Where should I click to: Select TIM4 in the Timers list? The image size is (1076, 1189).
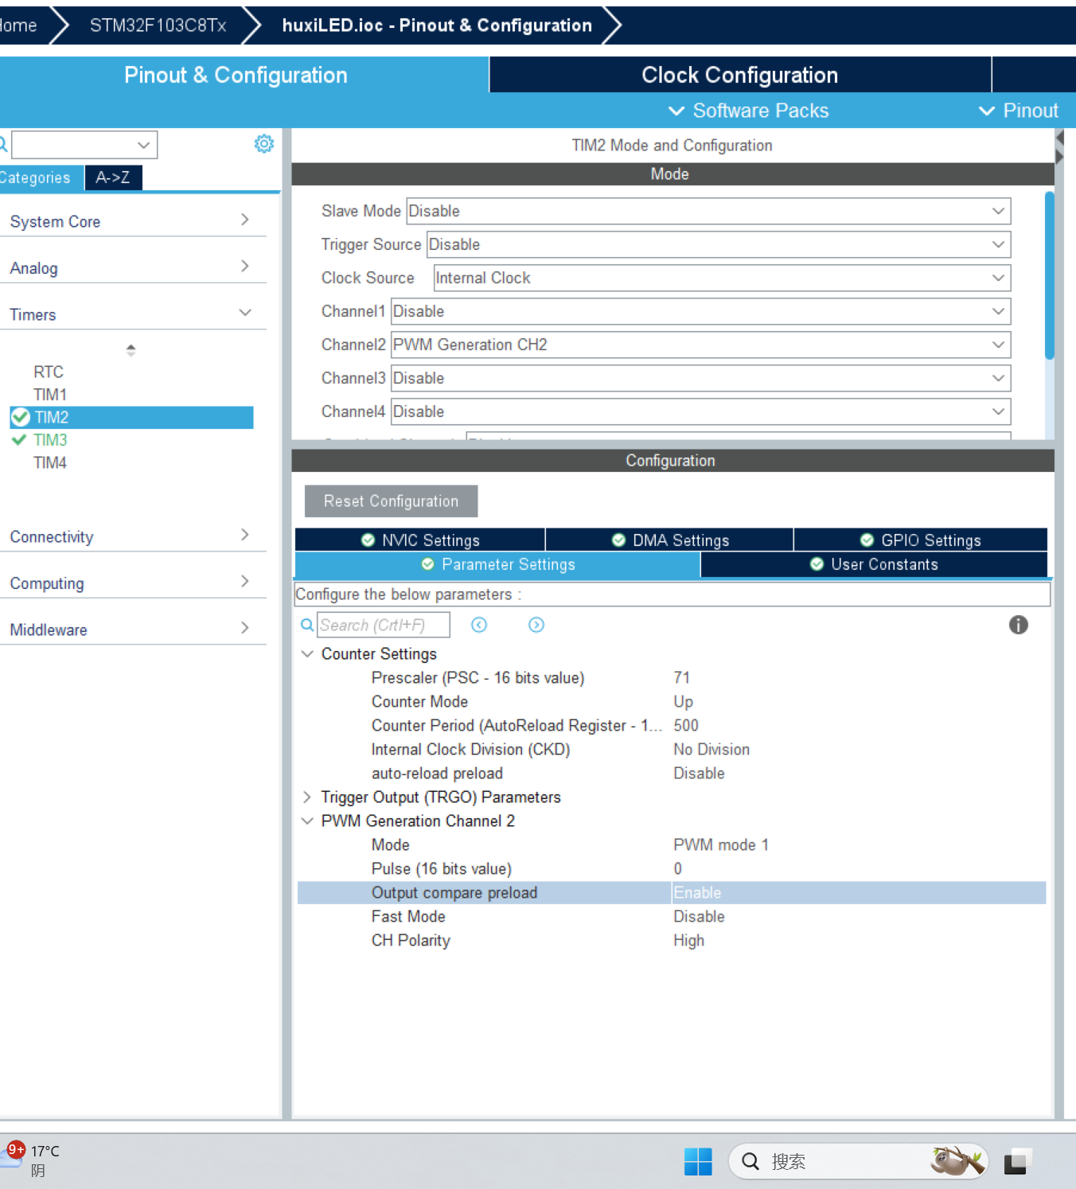(50, 462)
